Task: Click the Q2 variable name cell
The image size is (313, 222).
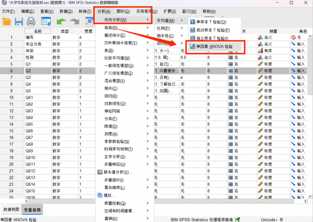Action: pos(38,71)
